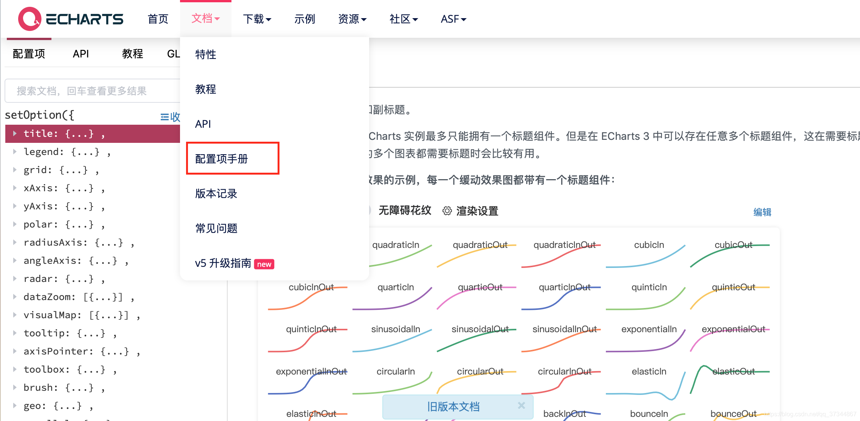The image size is (860, 421).
Task: Collapse all options using the 收起 icon
Action: point(164,117)
